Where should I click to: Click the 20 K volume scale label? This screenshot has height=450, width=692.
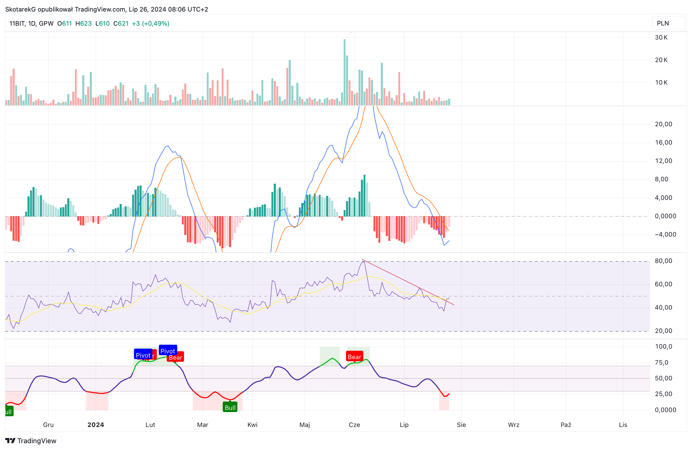tap(661, 60)
